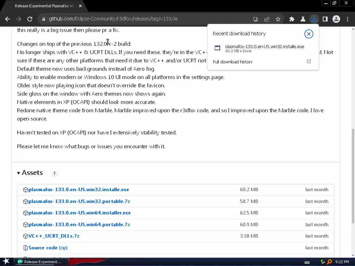Close the Release Experimental Plasmafox tab
The image size is (355, 266).
coord(80,6)
